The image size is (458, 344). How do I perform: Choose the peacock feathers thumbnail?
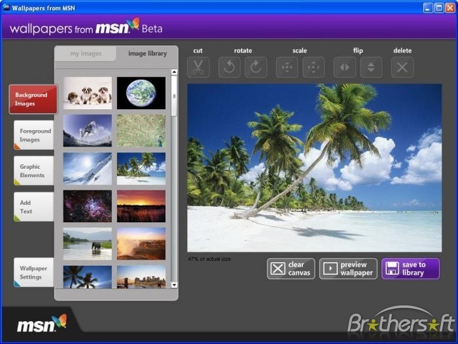tap(141, 131)
